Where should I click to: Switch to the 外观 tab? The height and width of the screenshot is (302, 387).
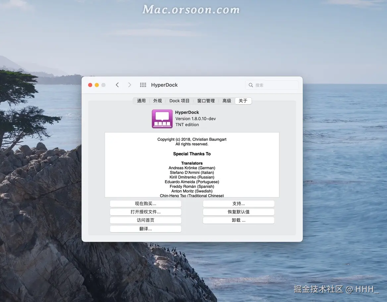click(x=157, y=101)
